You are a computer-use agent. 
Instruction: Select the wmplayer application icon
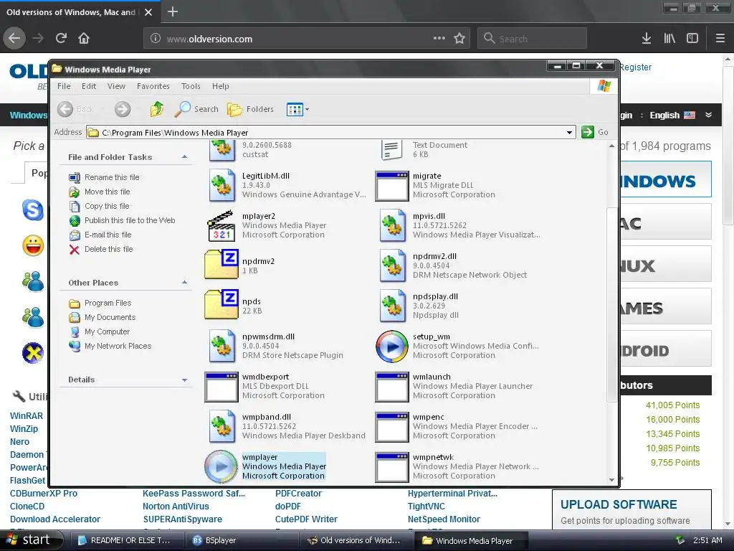(221, 466)
